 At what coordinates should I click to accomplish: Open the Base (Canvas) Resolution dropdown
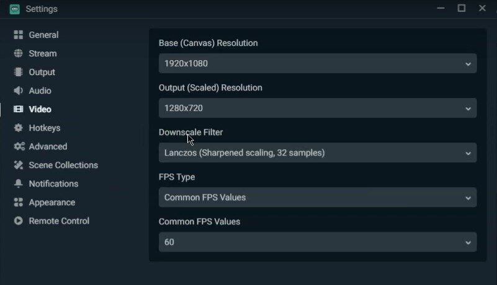[318, 64]
